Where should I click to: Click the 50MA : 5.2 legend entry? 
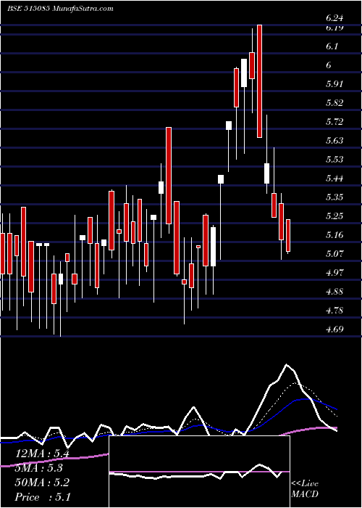pos(42,483)
